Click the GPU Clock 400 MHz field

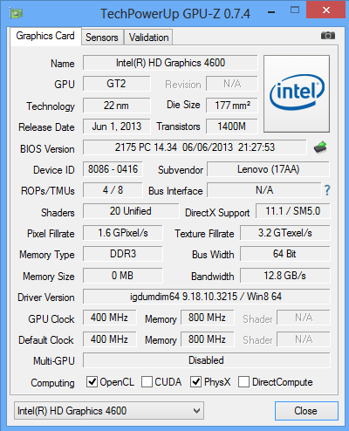click(x=109, y=318)
